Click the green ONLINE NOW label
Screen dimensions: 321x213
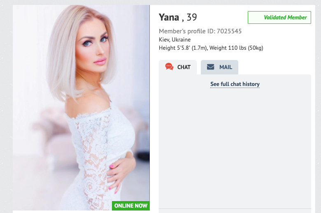(x=131, y=206)
